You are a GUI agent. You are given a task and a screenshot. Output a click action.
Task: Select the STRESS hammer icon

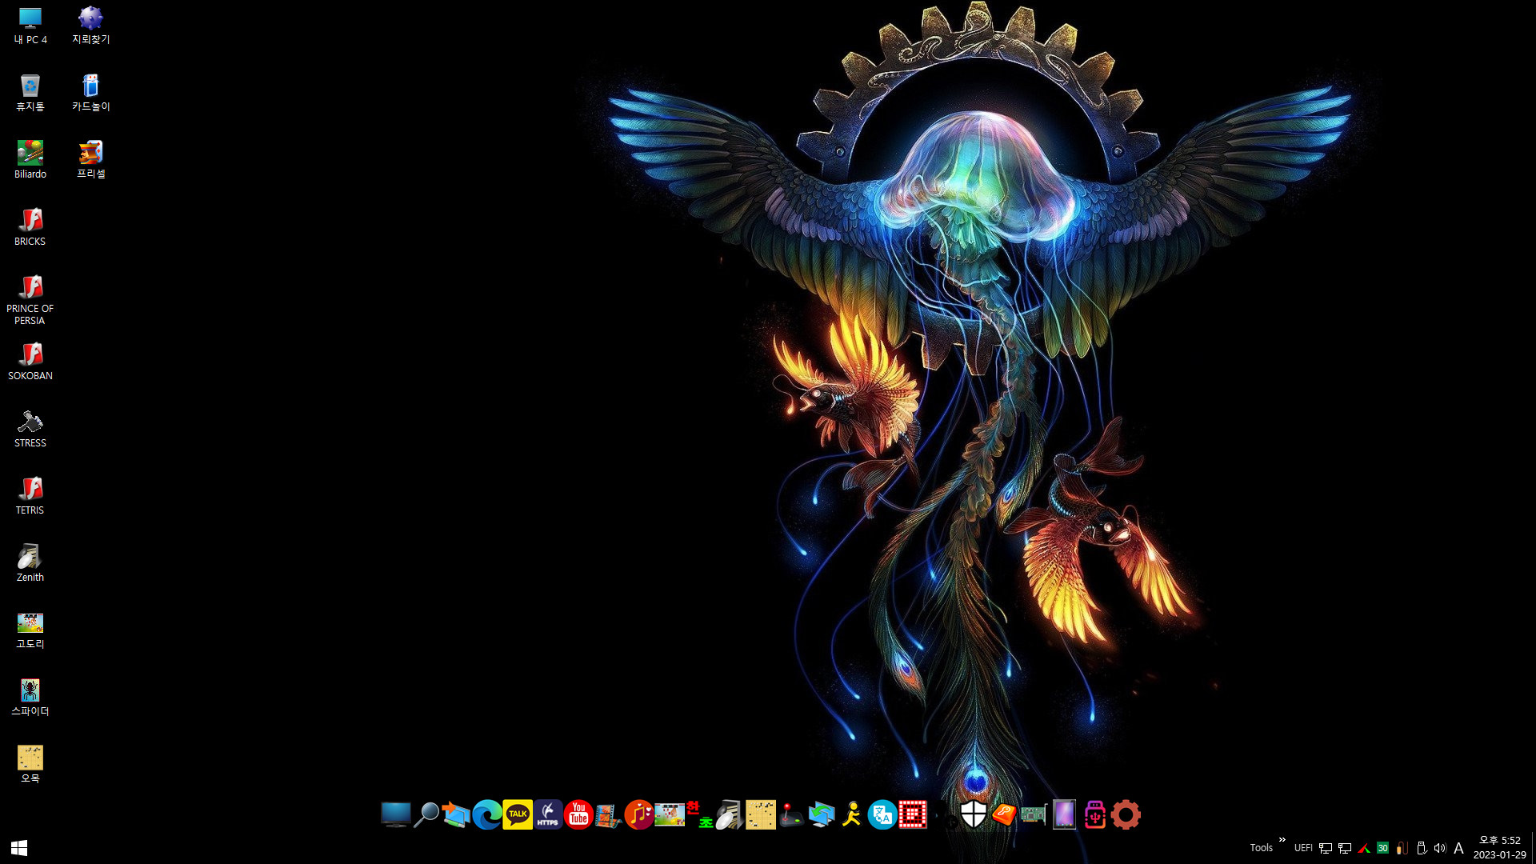[30, 428]
